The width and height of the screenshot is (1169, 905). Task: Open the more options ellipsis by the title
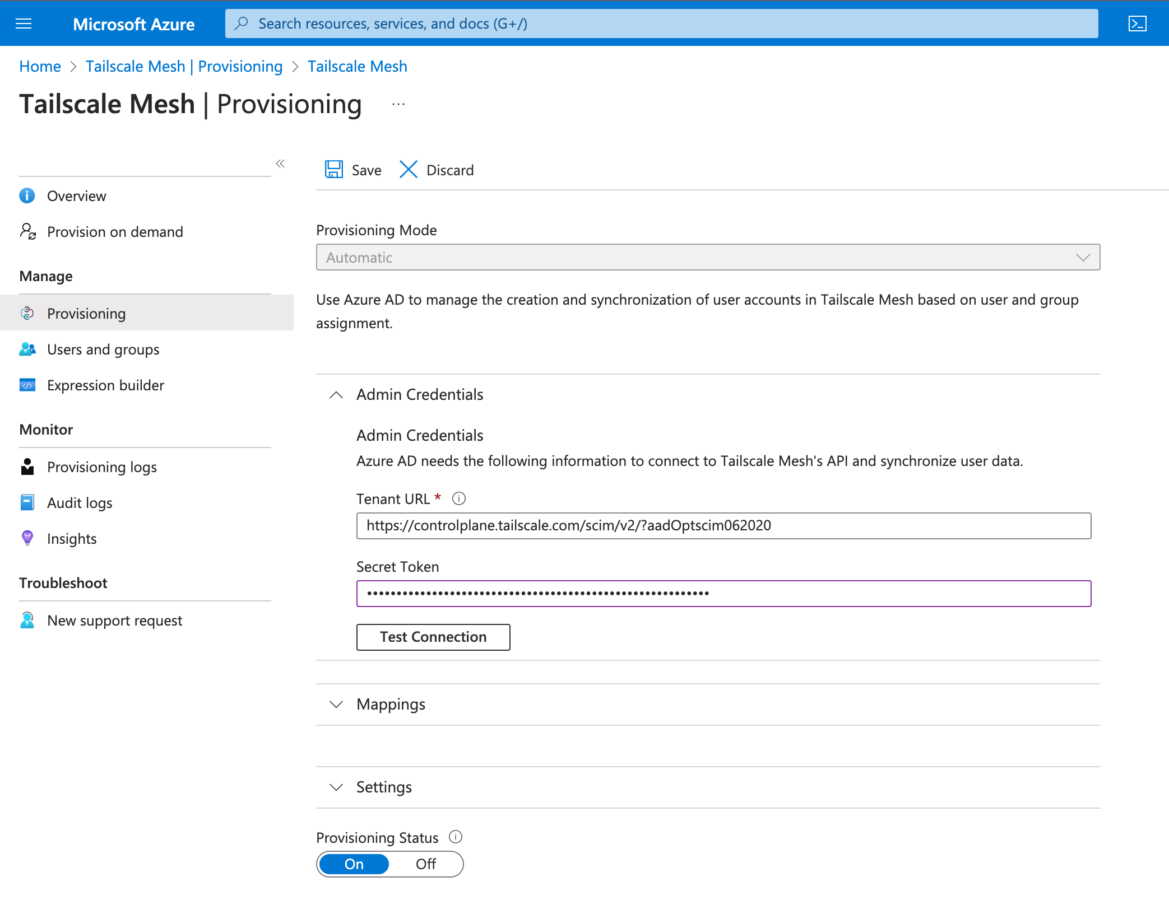tap(398, 104)
